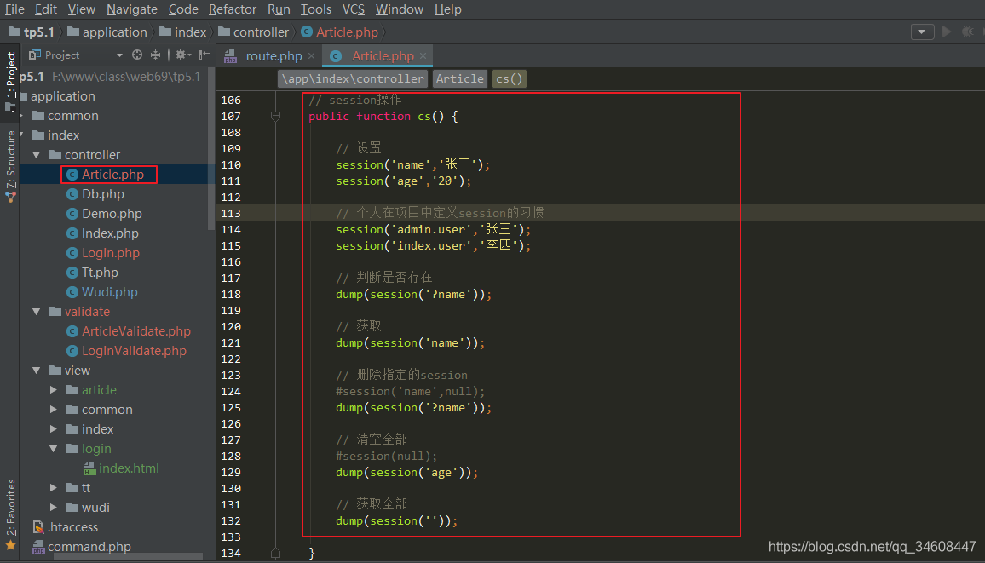Collapse the login folder

click(54, 449)
